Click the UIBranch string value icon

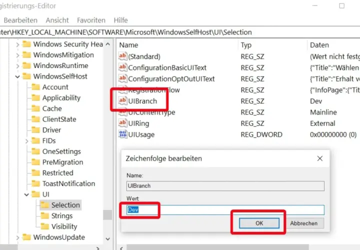122,101
